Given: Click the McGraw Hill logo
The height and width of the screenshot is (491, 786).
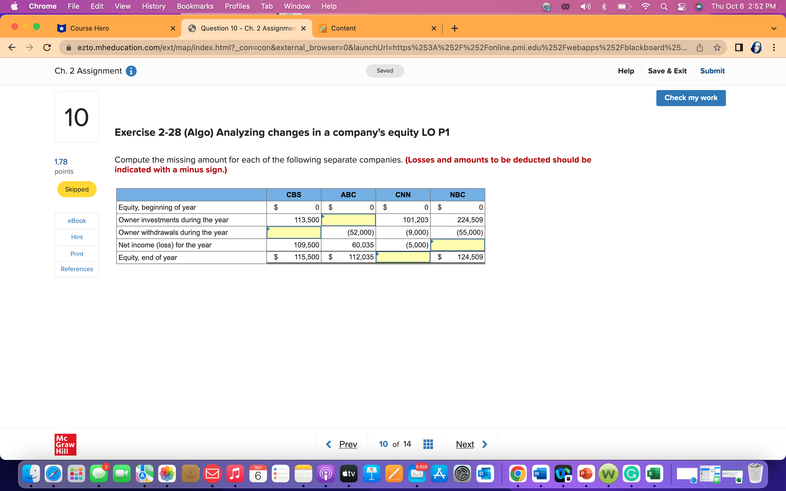Looking at the screenshot, I should [65, 445].
